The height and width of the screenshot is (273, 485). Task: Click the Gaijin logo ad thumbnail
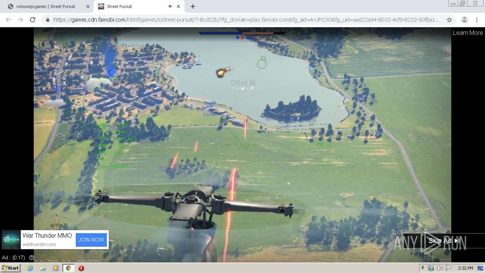pos(11,240)
